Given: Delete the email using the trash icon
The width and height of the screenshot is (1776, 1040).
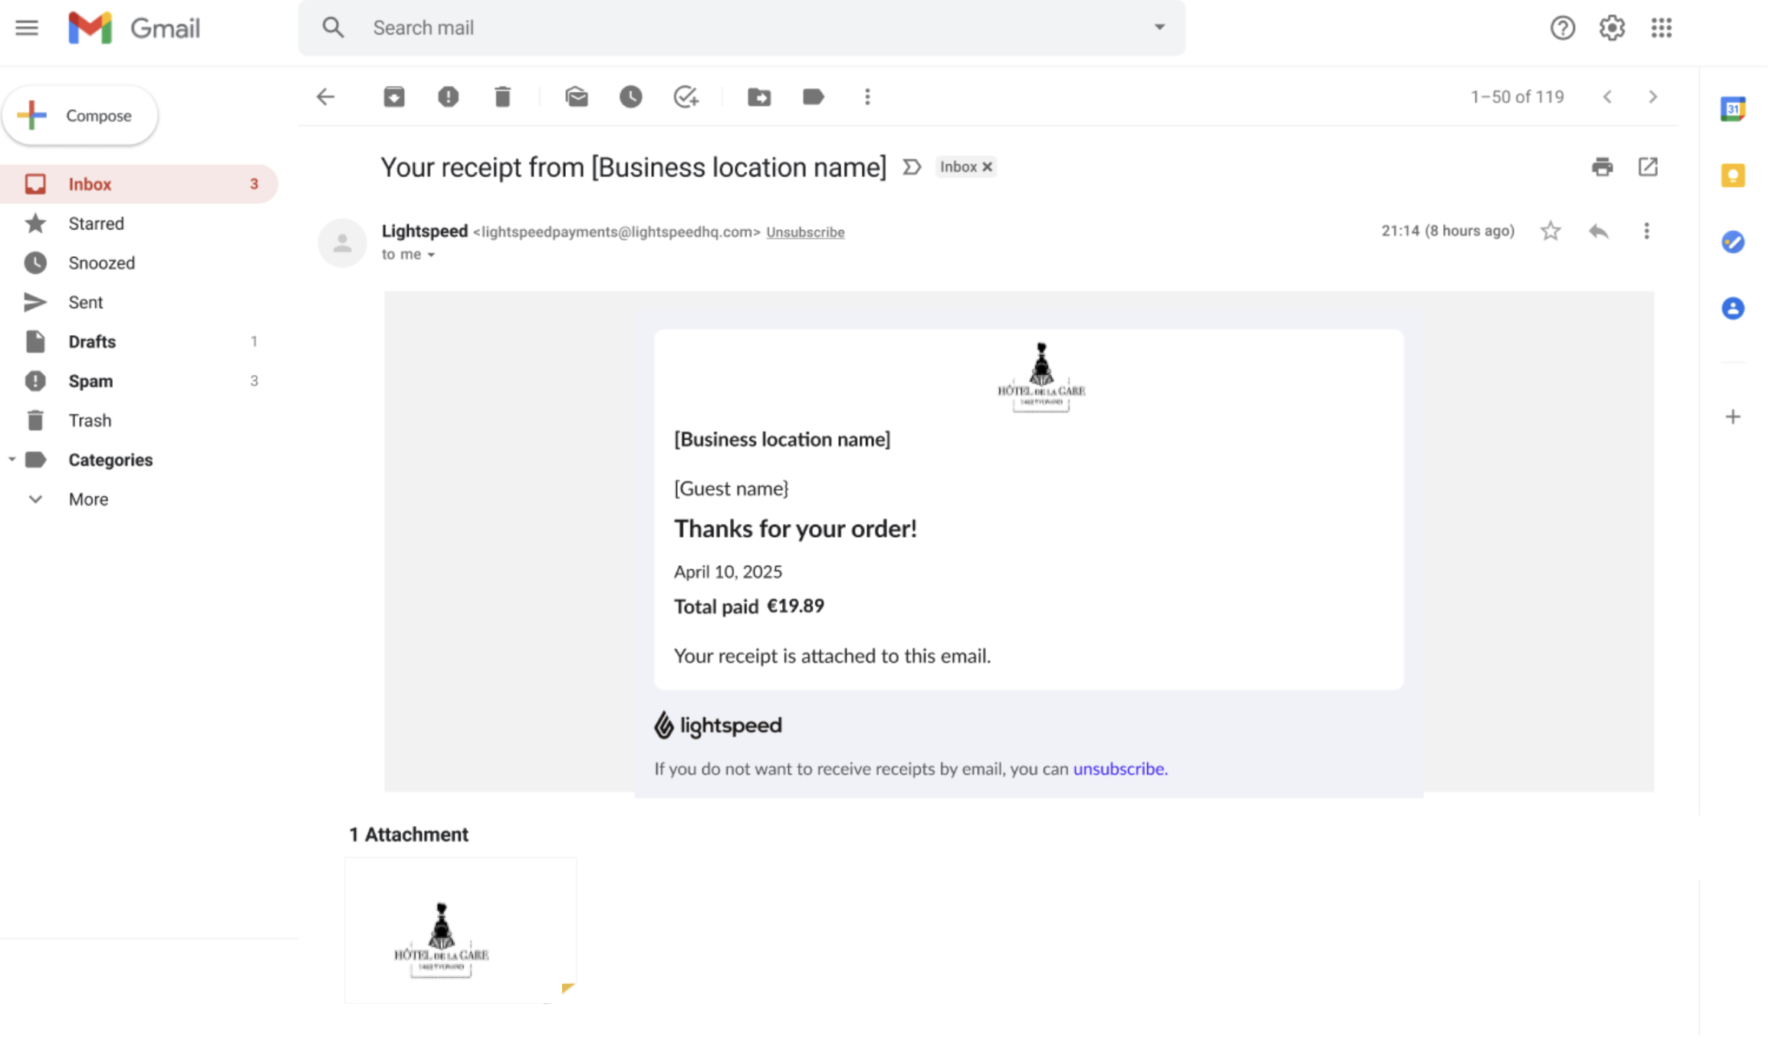Looking at the screenshot, I should tap(502, 97).
